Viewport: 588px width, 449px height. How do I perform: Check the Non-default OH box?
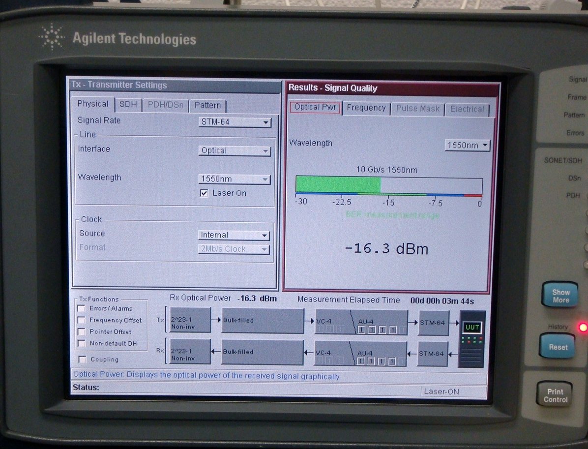pyautogui.click(x=81, y=343)
